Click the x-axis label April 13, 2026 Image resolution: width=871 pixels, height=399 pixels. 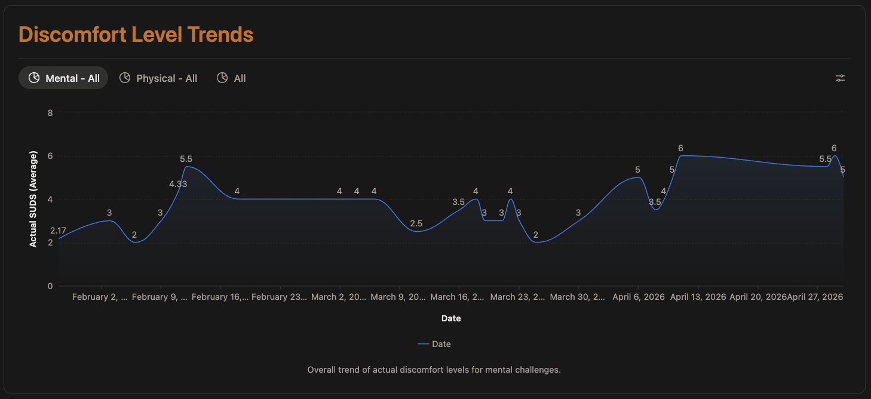[x=698, y=297]
